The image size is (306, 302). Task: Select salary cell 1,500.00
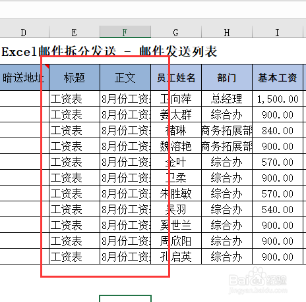[x=278, y=99]
